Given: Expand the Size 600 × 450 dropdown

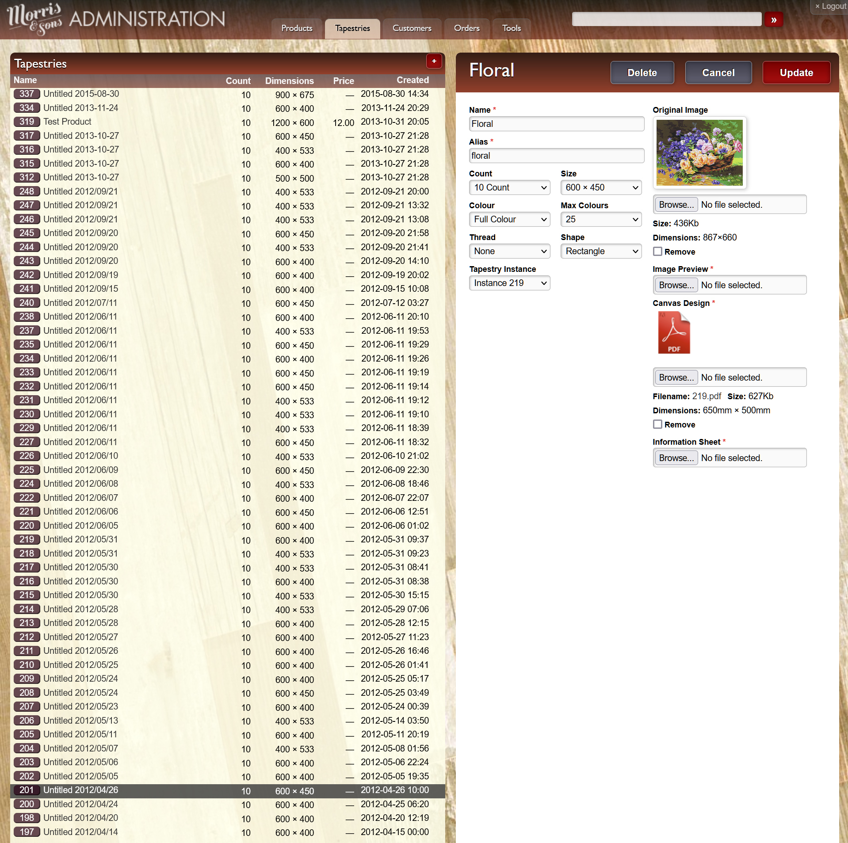Looking at the screenshot, I should pyautogui.click(x=600, y=187).
